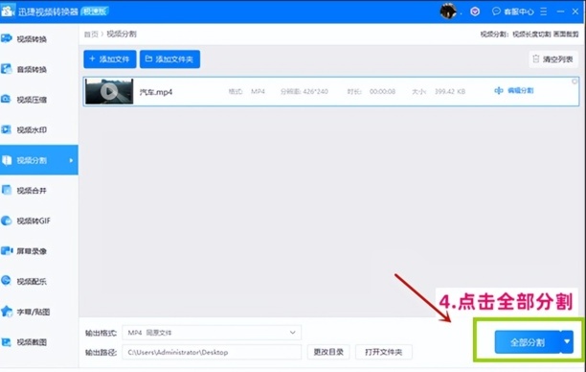The image size is (586, 372).
Task: Click the 时长 00:00:08 value
Action: tap(382, 91)
